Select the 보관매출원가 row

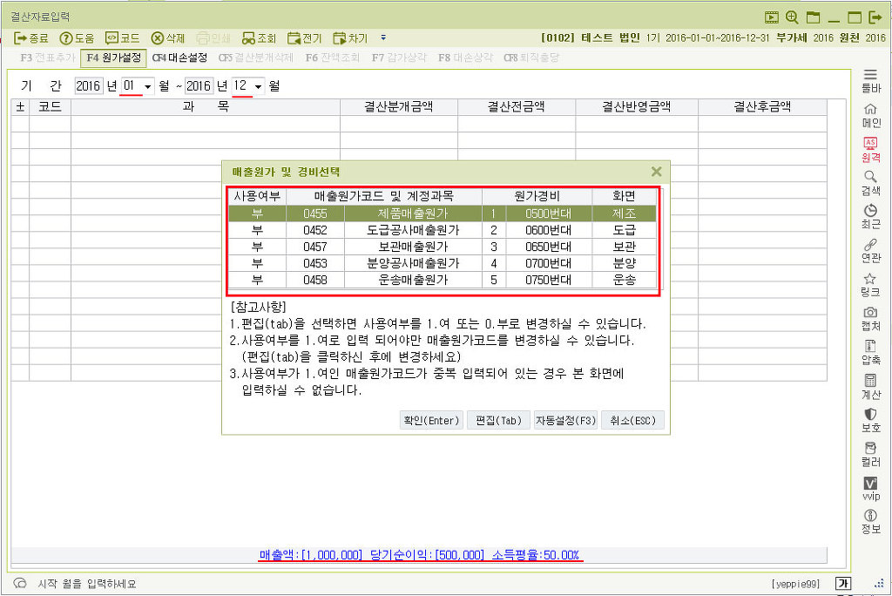coord(442,247)
